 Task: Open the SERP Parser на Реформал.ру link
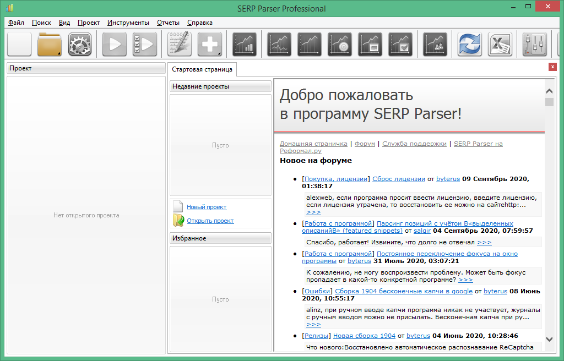click(478, 144)
